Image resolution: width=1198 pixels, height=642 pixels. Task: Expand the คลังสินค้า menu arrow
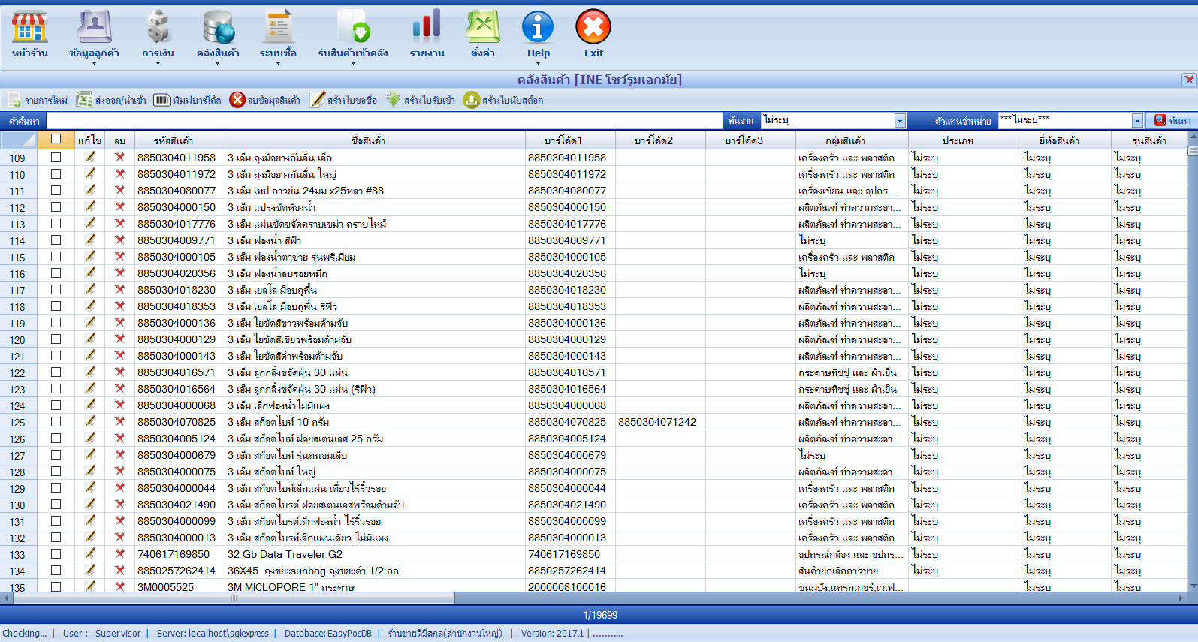click(x=218, y=64)
